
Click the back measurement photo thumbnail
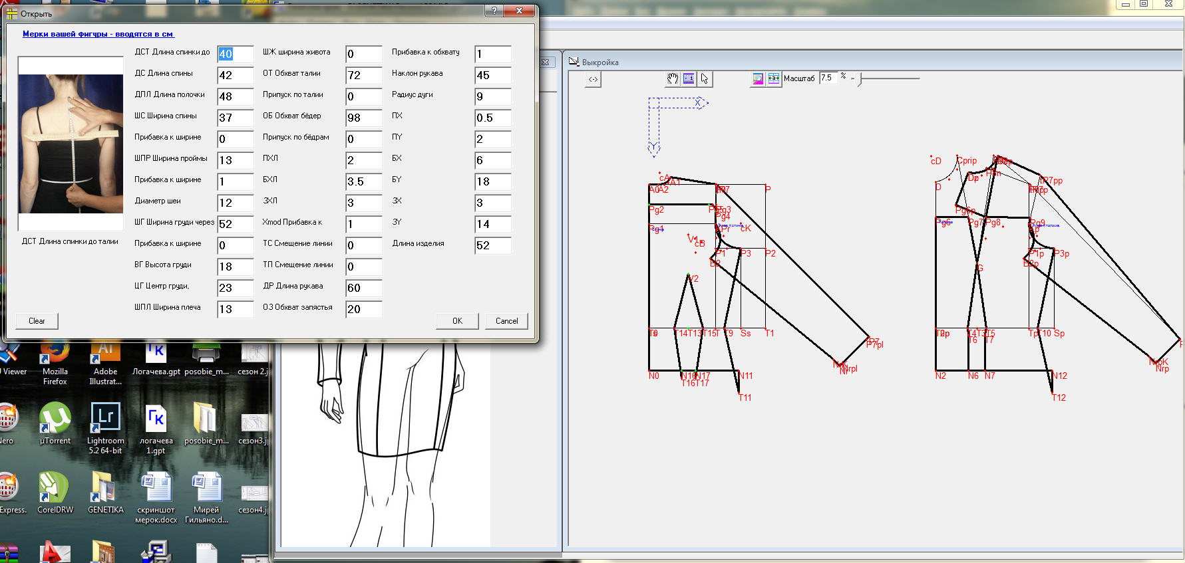(71, 144)
